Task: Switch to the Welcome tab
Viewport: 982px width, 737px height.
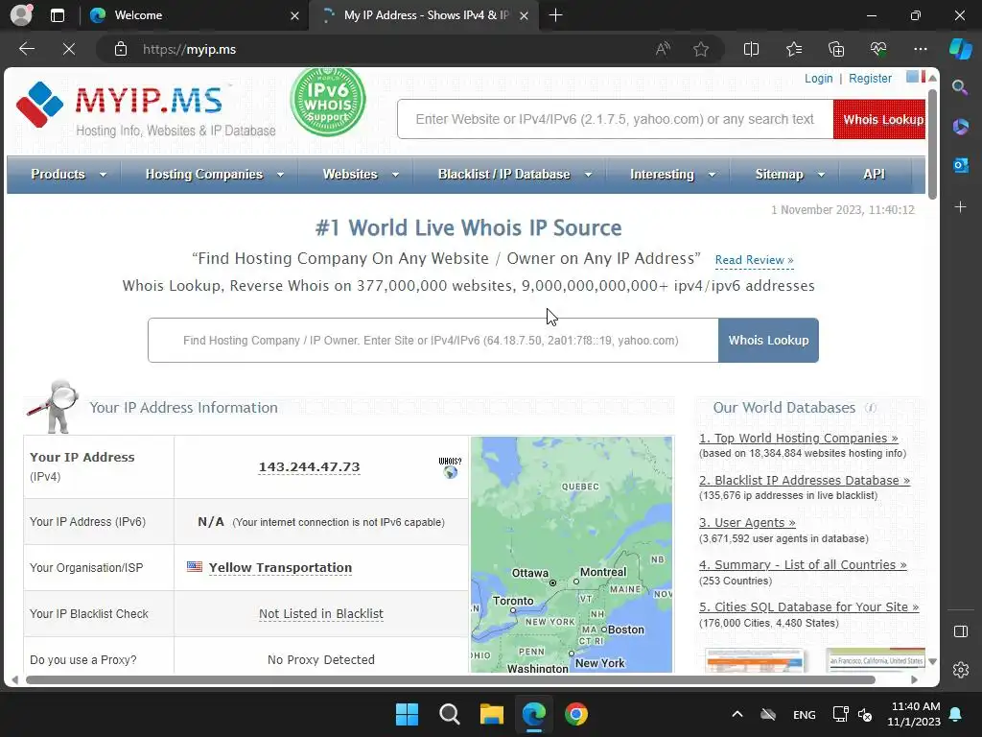Action: pos(194,15)
